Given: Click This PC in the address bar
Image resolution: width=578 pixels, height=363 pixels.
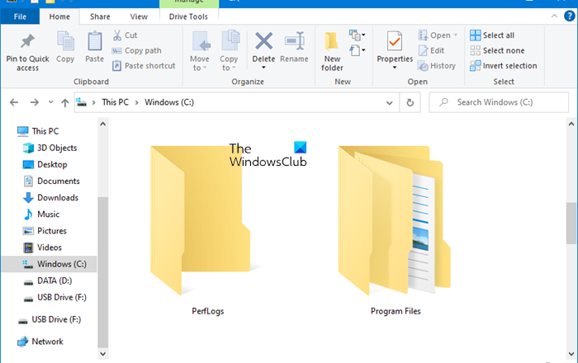Looking at the screenshot, I should (115, 102).
